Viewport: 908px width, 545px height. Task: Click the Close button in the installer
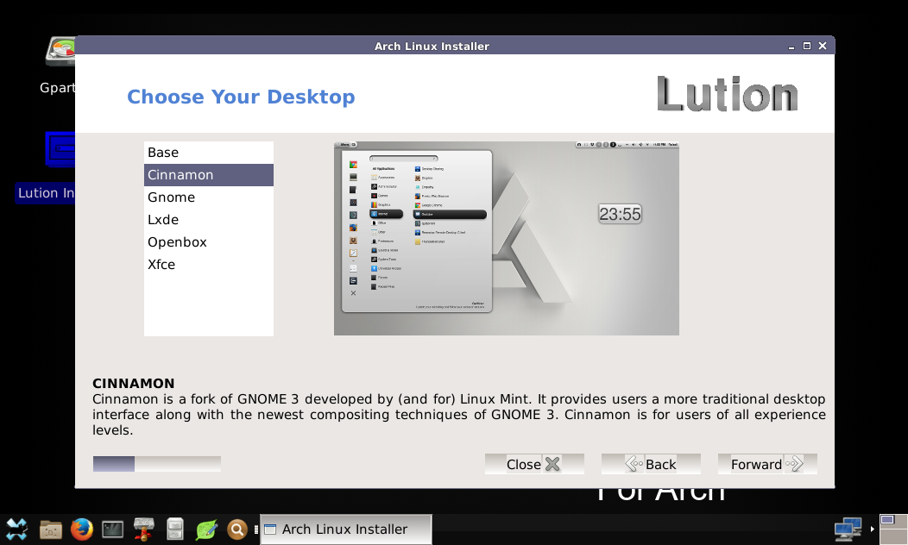(534, 464)
